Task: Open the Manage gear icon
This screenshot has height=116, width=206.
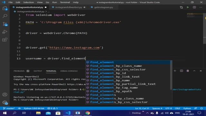Action: pos(5,102)
